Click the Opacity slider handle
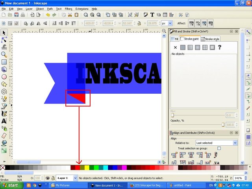This screenshot has width=252, height=189. [223, 124]
